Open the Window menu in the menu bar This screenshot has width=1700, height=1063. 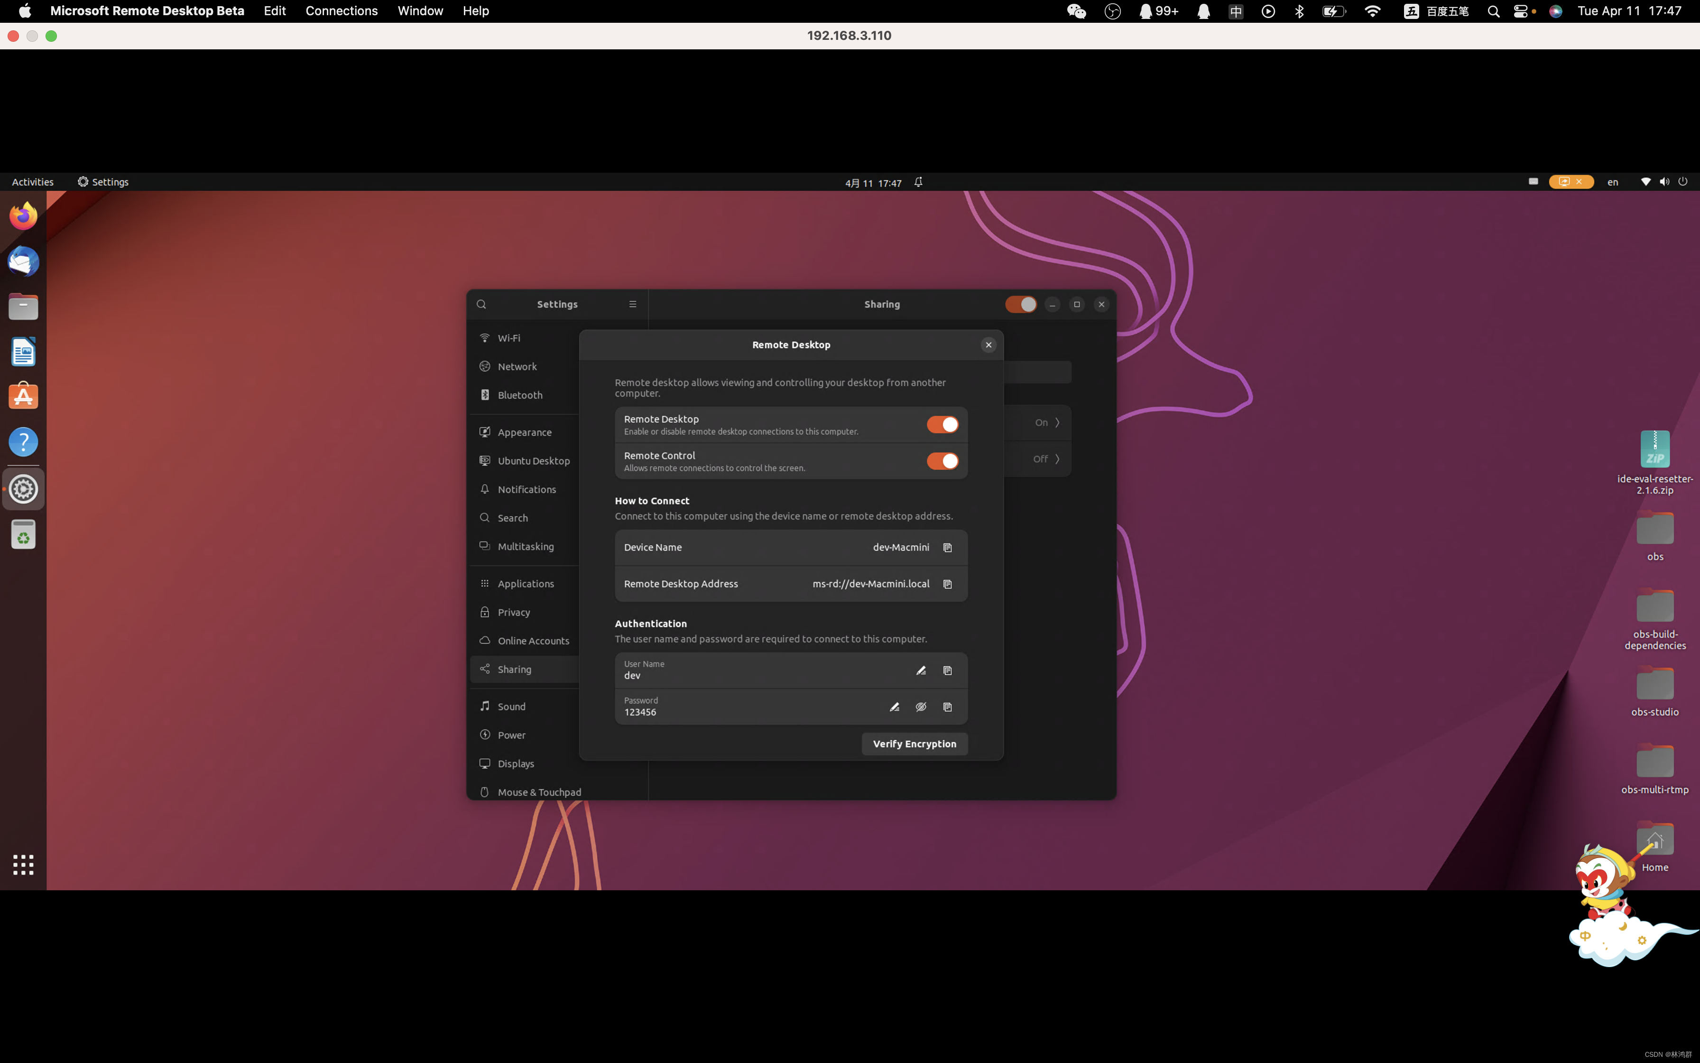(x=419, y=10)
